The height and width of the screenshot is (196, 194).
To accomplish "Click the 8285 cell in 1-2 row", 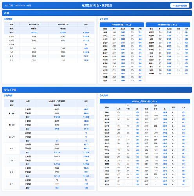I will tap(34, 52).
